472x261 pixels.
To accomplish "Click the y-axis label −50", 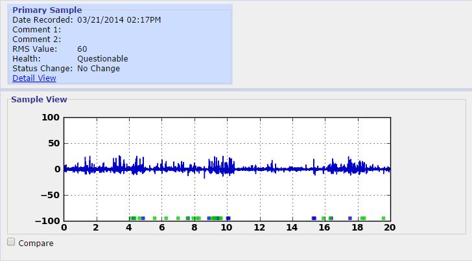I will [50, 195].
